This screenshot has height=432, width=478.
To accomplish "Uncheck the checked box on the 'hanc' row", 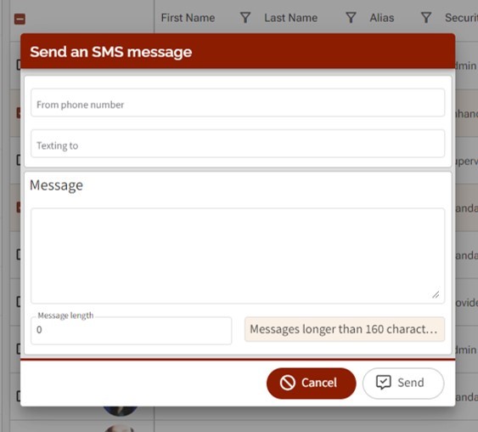I will tap(19, 113).
